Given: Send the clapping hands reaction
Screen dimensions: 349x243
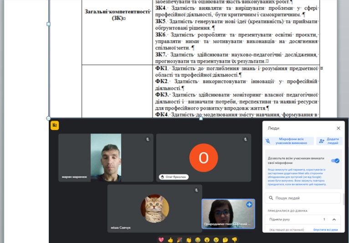Looking at the screenshot, I should [x=189, y=240].
